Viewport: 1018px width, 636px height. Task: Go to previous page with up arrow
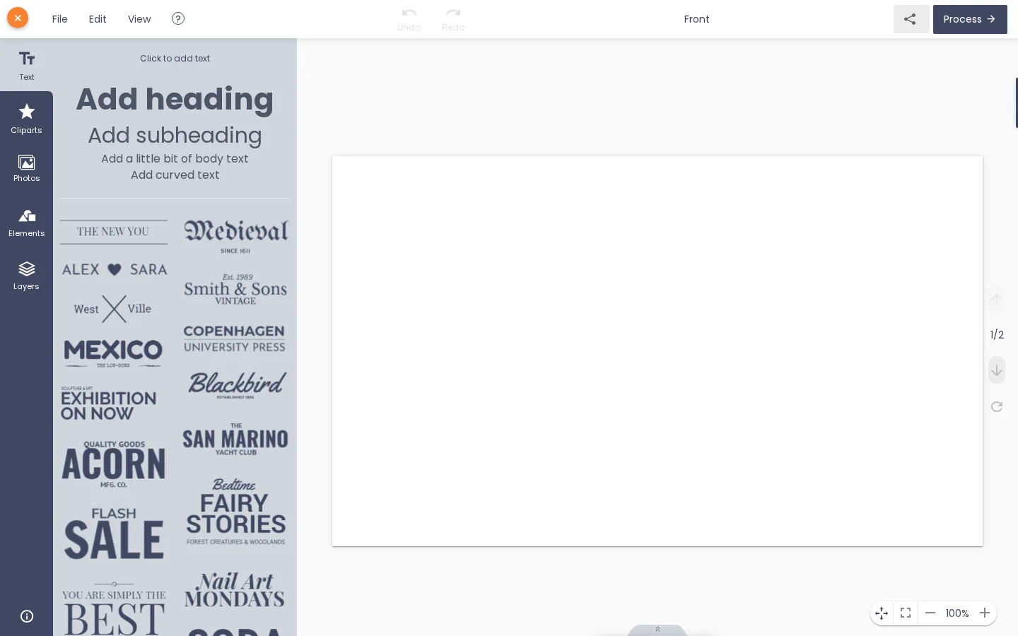997,300
